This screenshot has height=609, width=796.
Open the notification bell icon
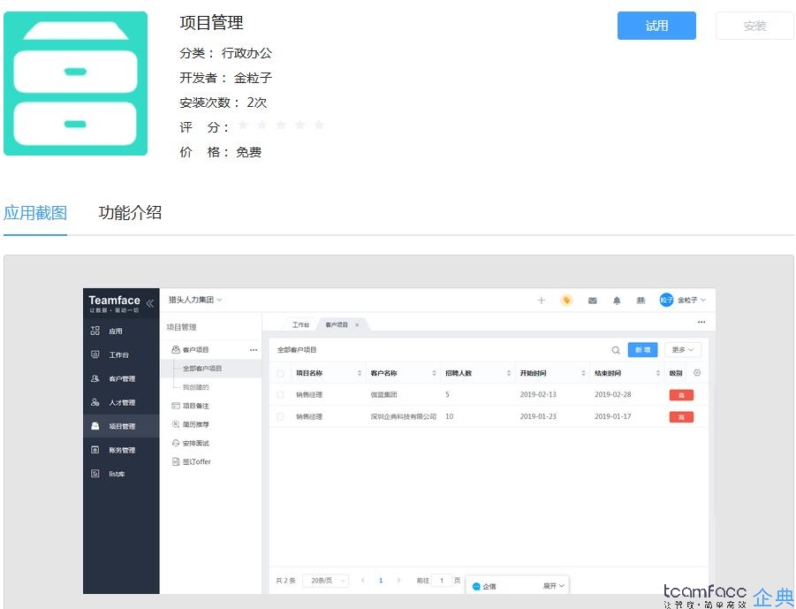[x=617, y=301]
